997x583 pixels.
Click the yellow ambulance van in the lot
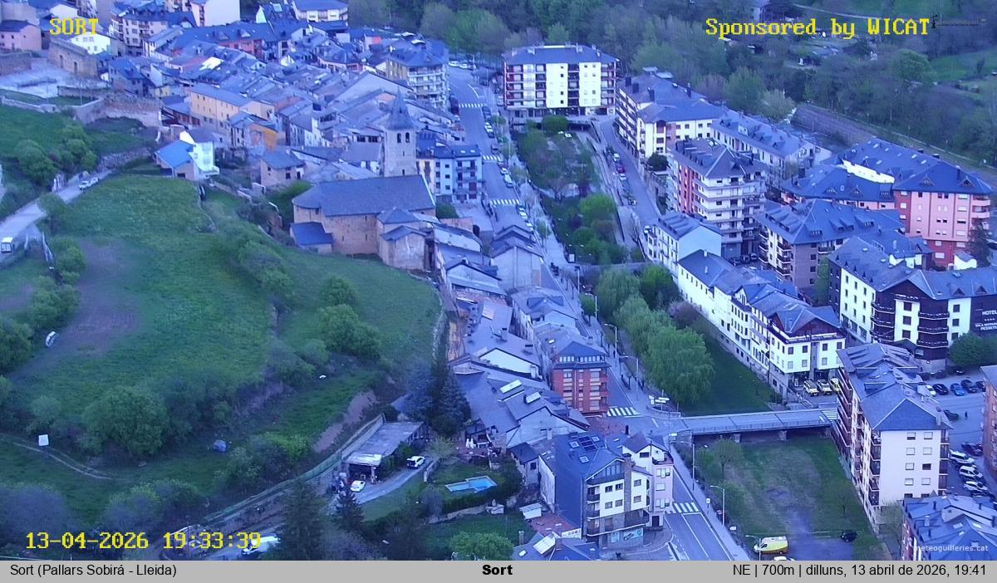tap(771, 545)
